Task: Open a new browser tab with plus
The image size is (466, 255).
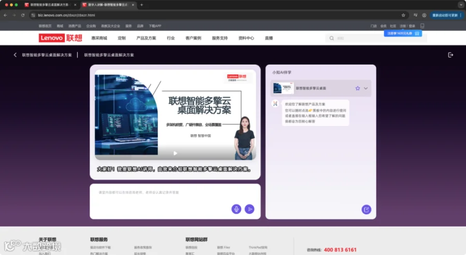Action: click(141, 5)
